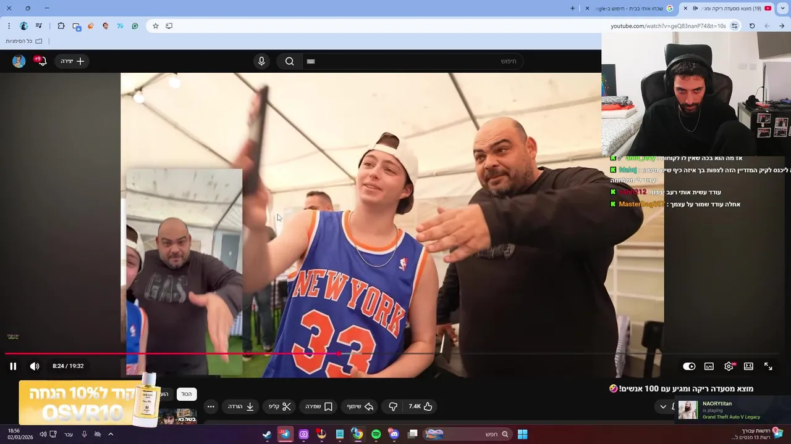The height and width of the screenshot is (444, 791).
Task: Click the Grammarly extension icon
Action: coord(135,26)
